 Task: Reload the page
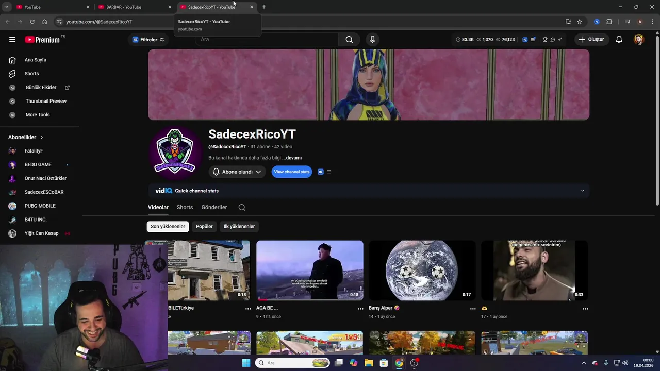[x=32, y=22]
